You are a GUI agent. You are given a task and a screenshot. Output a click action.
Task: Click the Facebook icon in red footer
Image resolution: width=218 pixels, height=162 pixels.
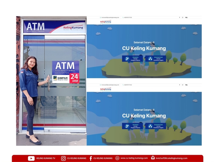pos(90,158)
